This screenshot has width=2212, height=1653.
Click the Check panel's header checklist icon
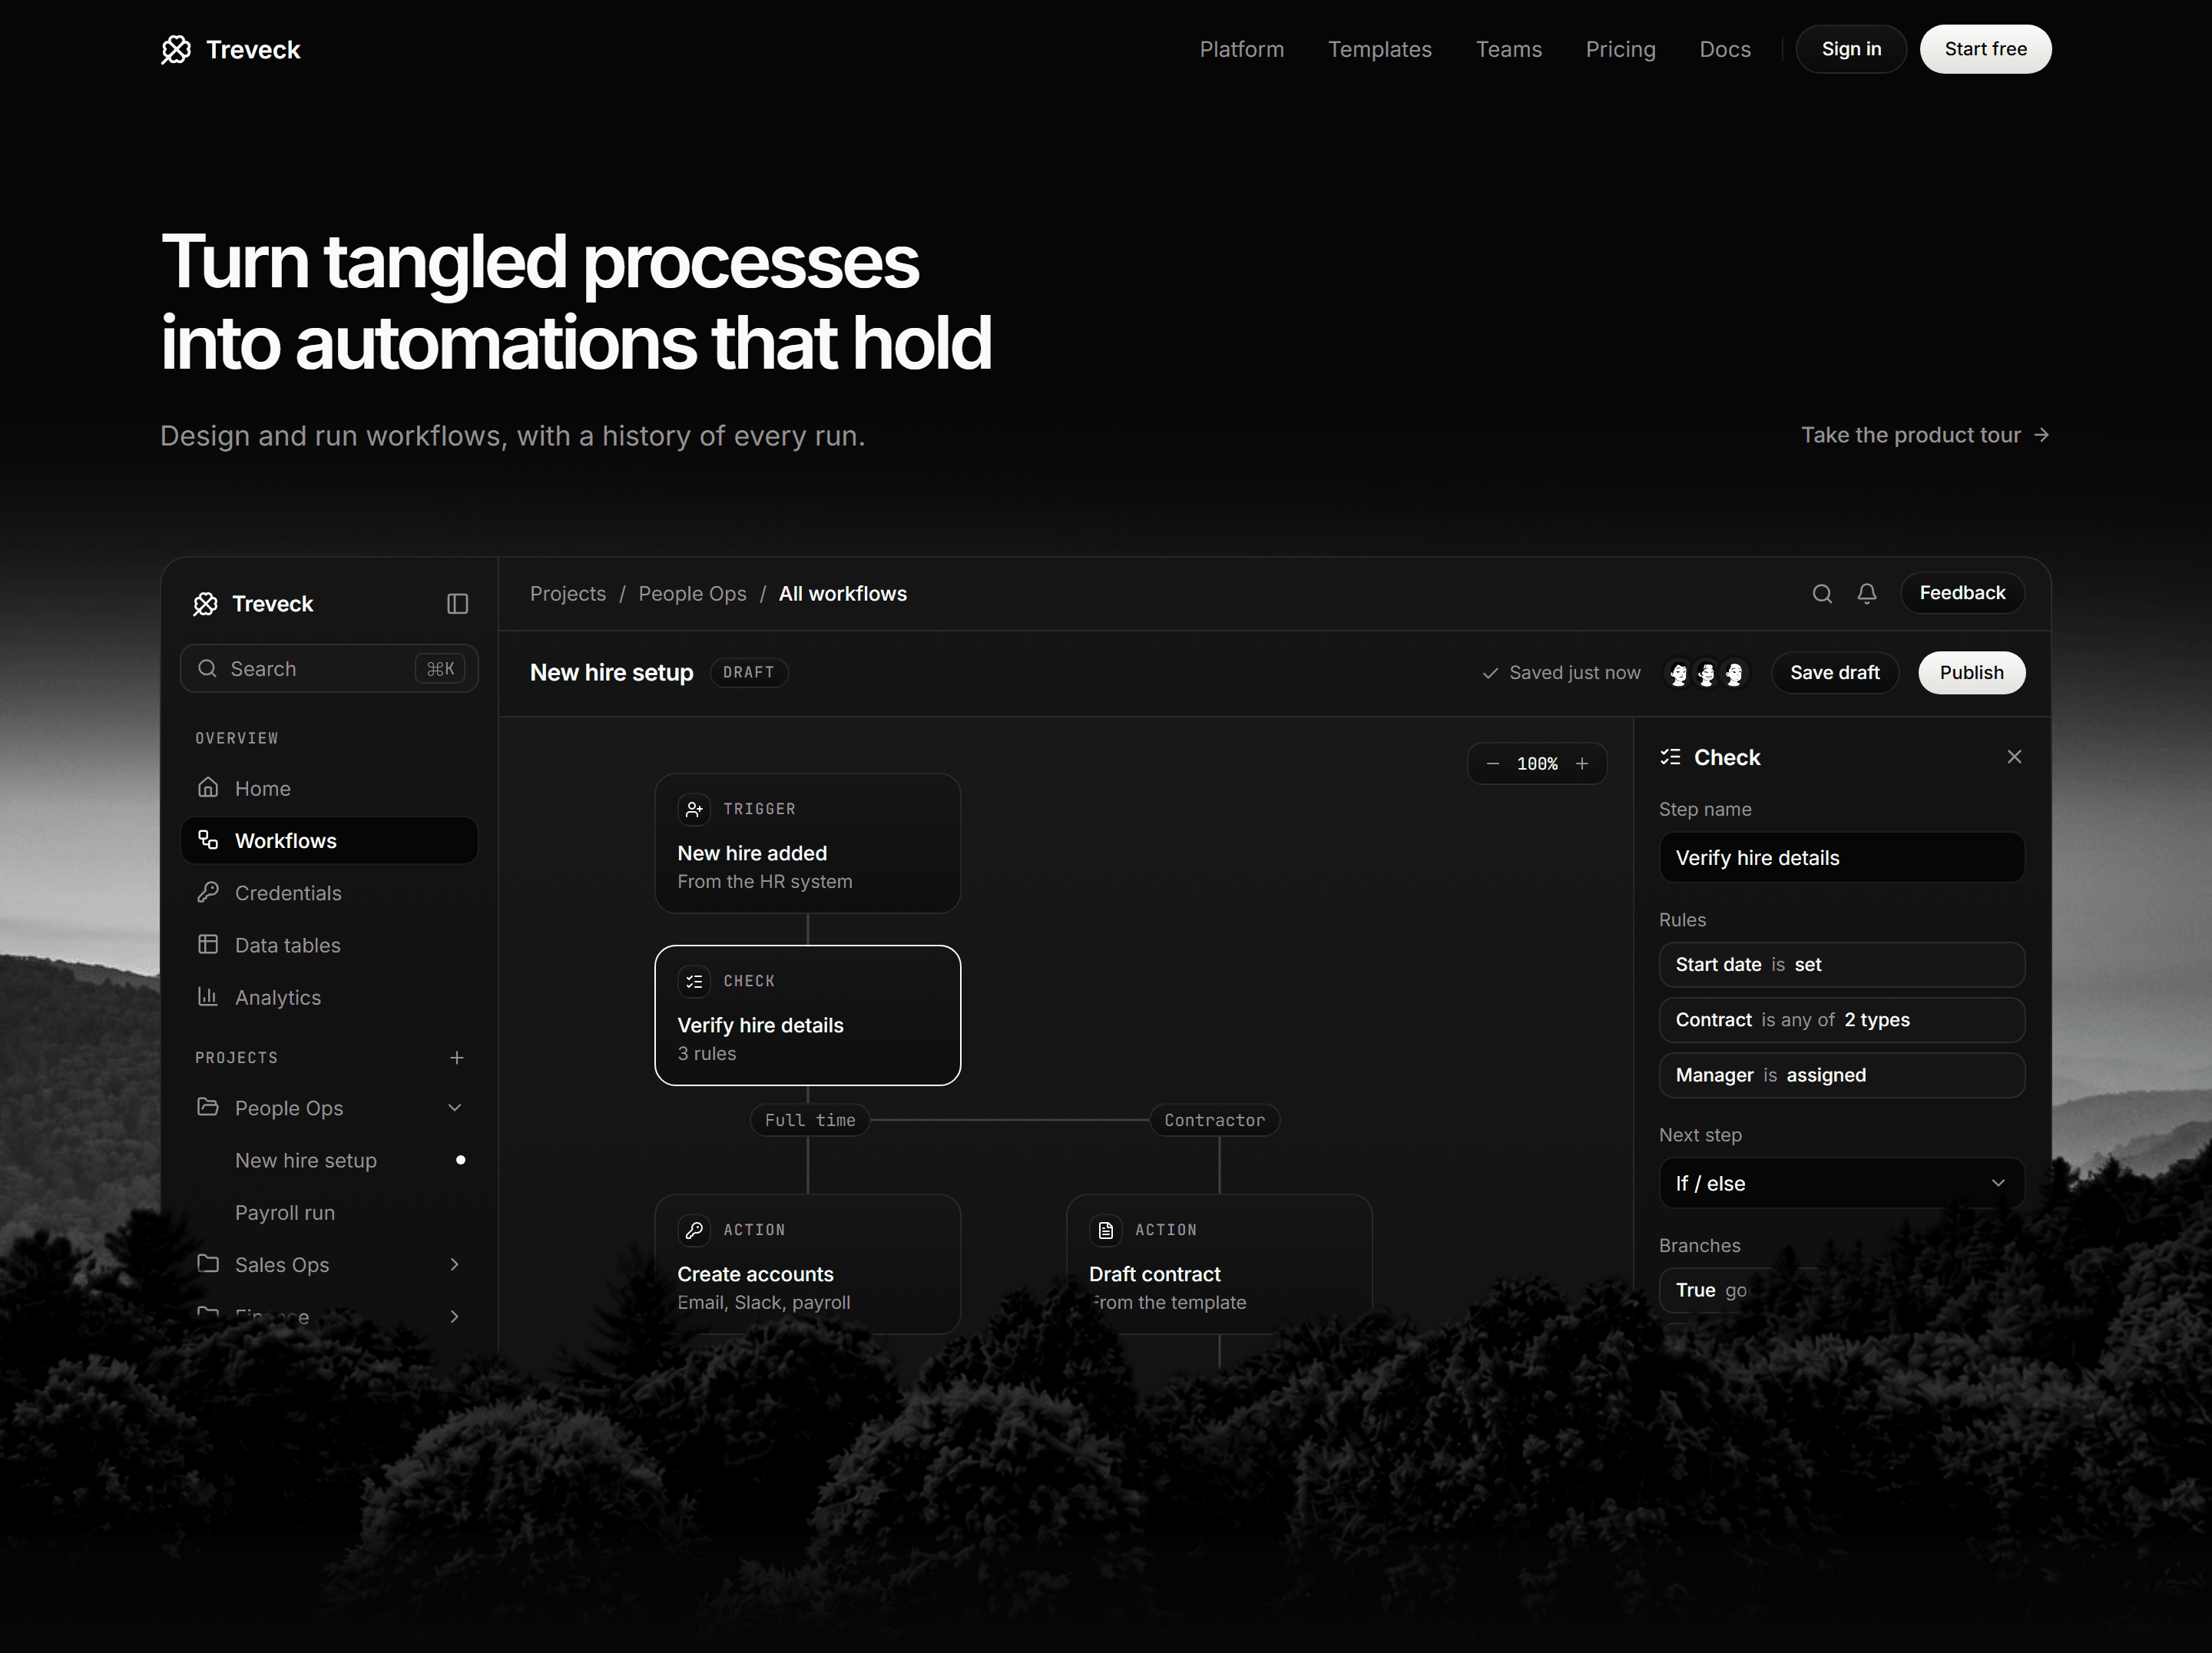pos(1670,757)
